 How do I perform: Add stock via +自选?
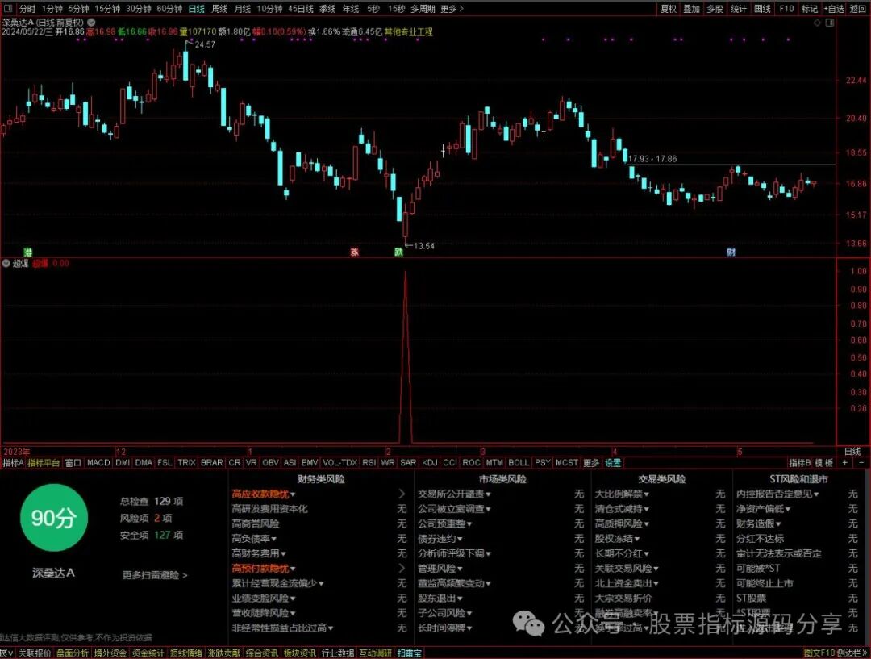coord(834,8)
